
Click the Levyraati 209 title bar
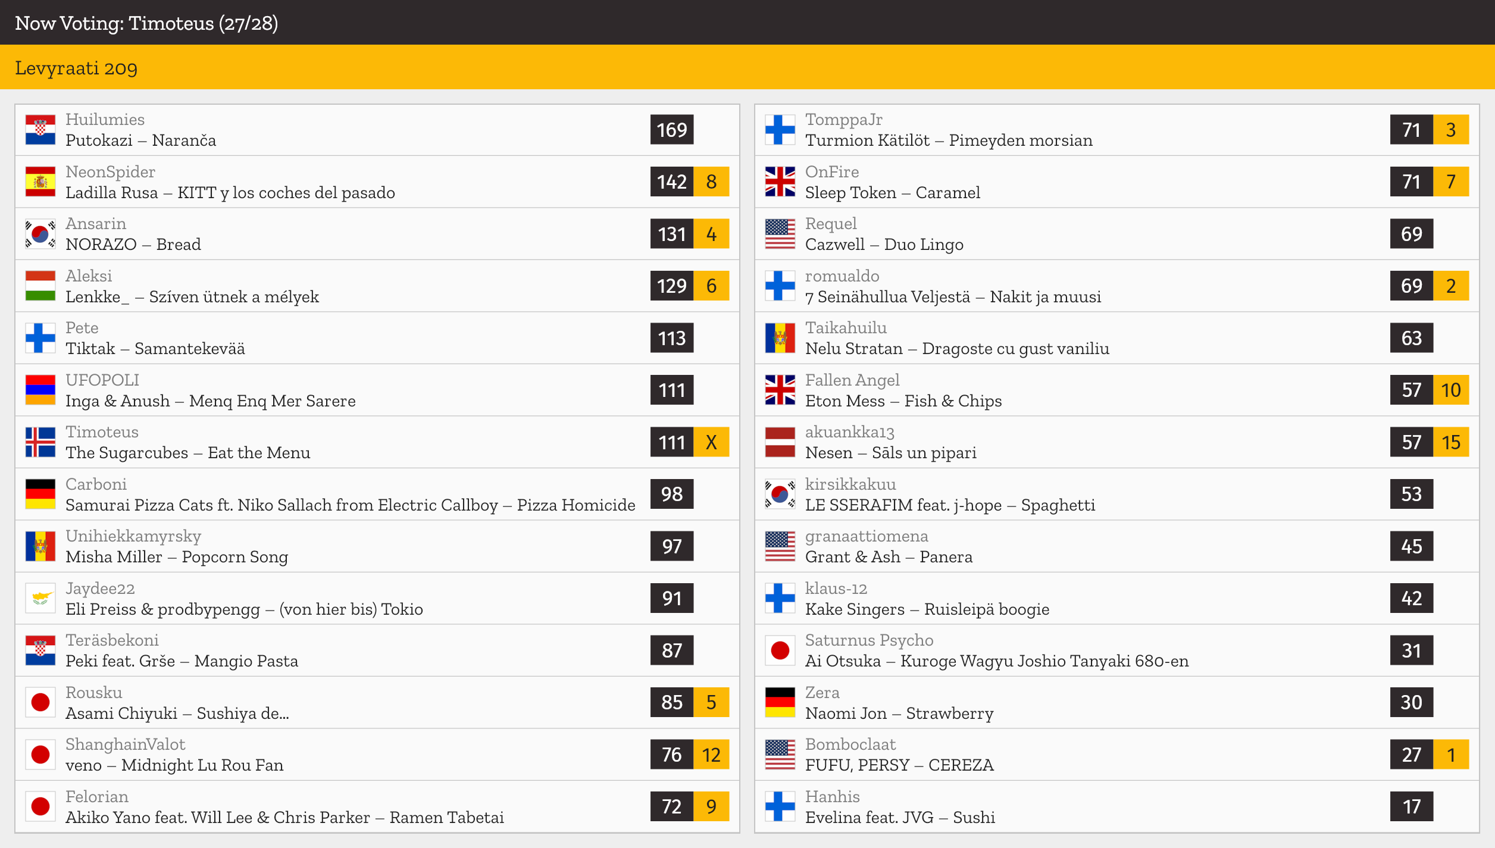click(747, 67)
